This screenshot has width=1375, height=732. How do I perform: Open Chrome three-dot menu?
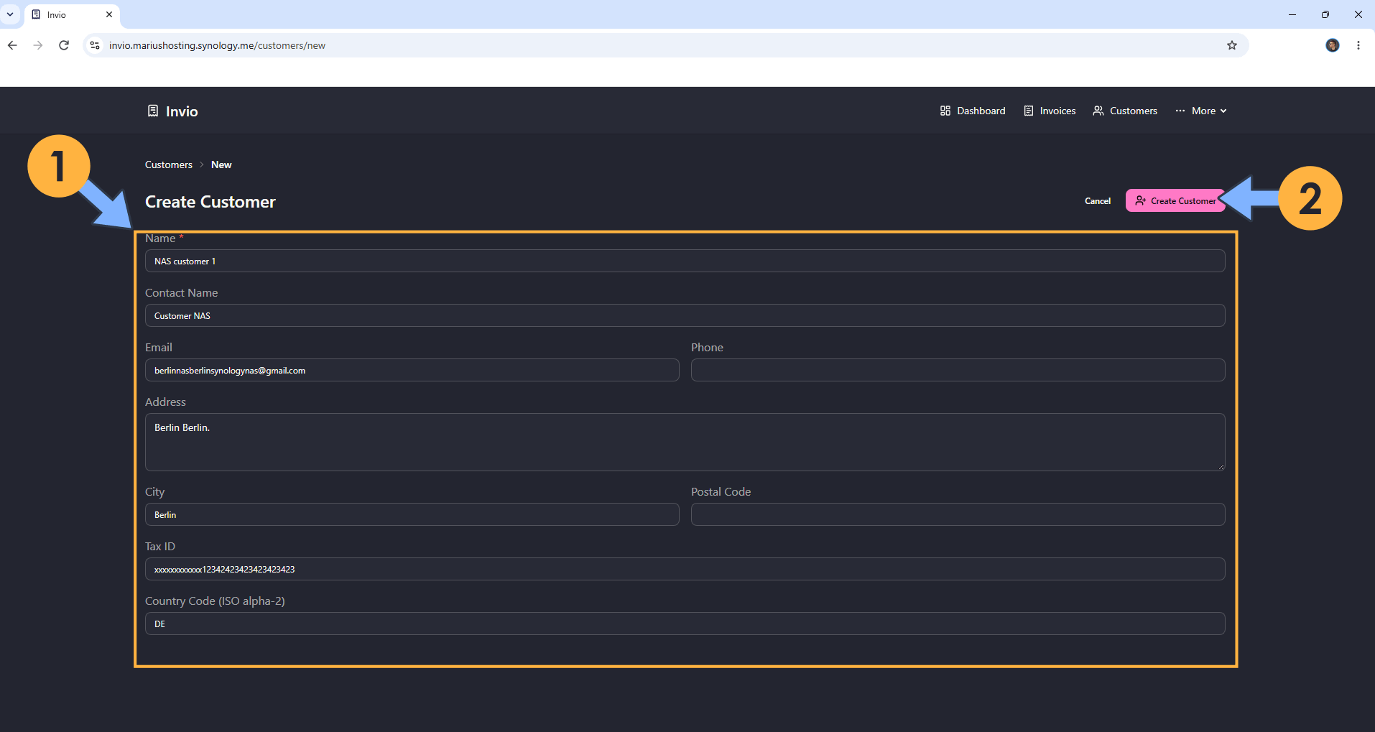1358,45
